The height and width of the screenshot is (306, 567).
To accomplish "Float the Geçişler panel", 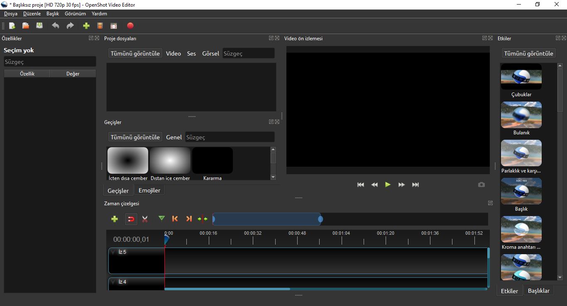I will [x=271, y=122].
